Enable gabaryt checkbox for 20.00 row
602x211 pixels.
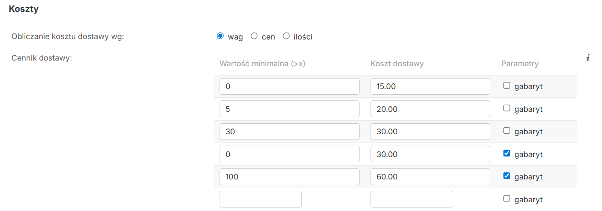507,108
